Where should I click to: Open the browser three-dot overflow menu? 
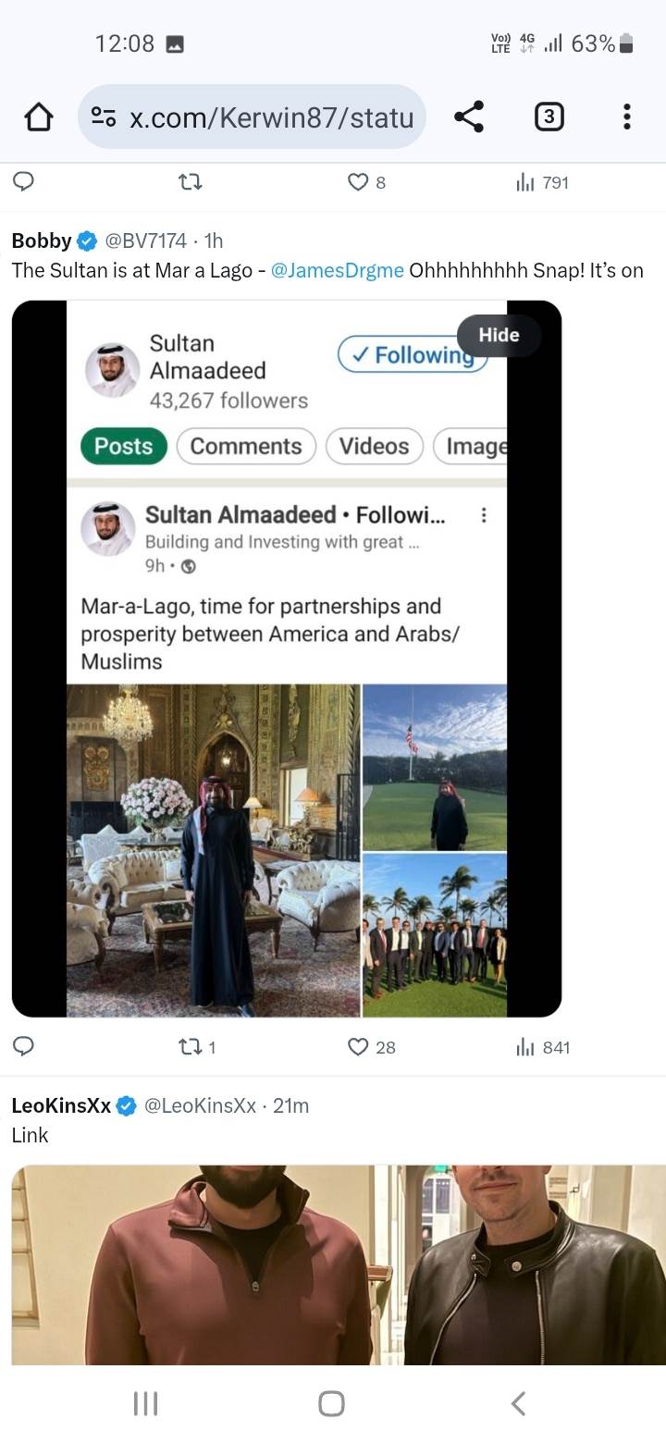[626, 117]
